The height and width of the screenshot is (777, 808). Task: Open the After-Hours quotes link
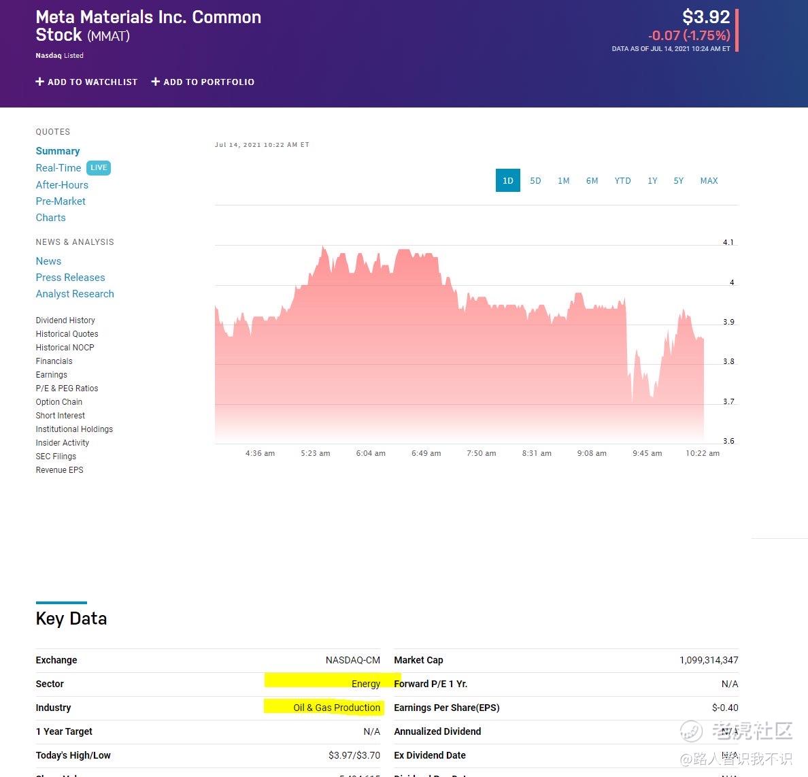click(x=62, y=184)
